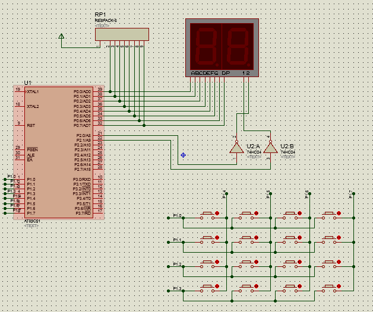Click push button in P1.1 row, P1.5 column
373x312 pixels.
pyautogui.click(x=246, y=240)
